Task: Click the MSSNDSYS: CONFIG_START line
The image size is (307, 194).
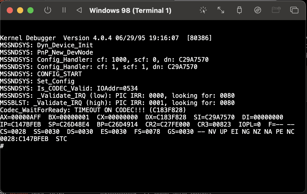Action: [41, 74]
